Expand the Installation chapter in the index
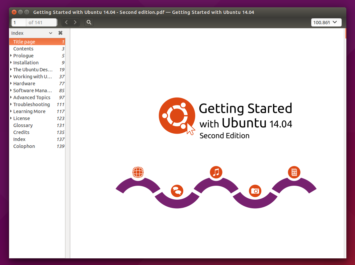 11,62
